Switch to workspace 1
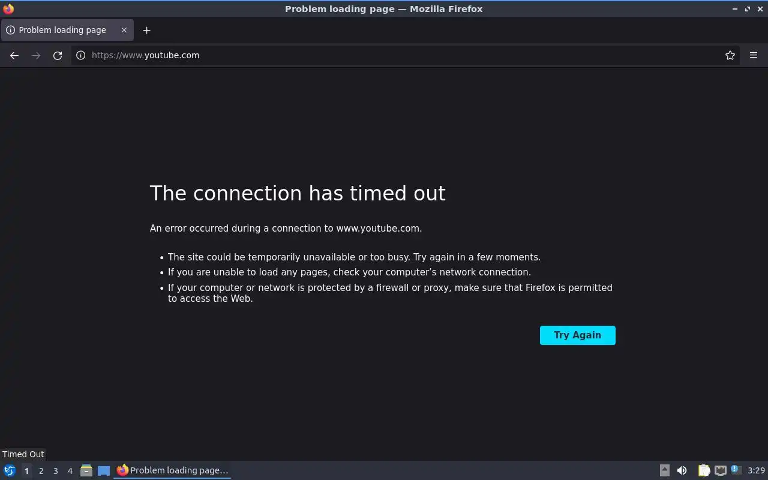This screenshot has height=480, width=768. [x=26, y=471]
